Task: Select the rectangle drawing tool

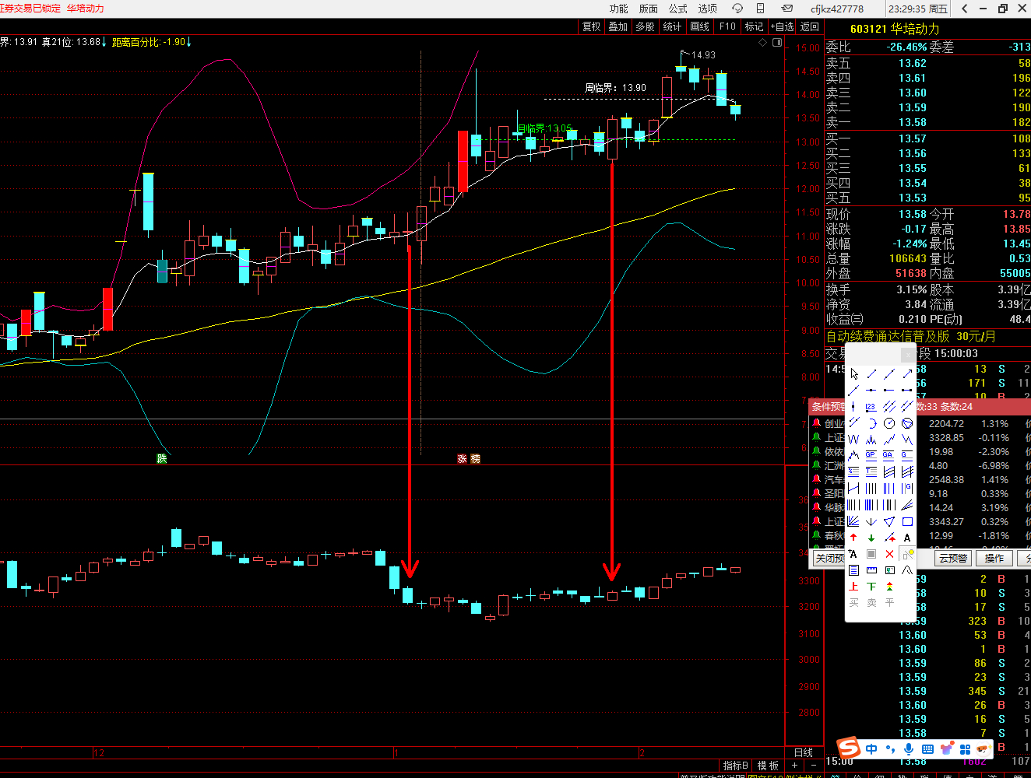Action: (907, 521)
